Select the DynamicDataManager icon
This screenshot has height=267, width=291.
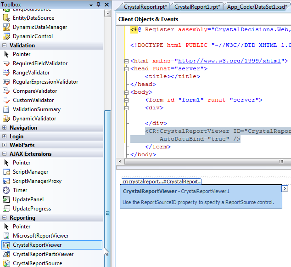click(6, 27)
